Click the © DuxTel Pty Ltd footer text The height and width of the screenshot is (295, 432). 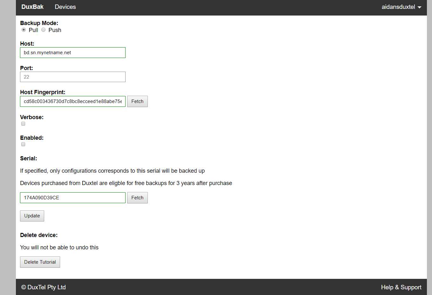[44, 287]
